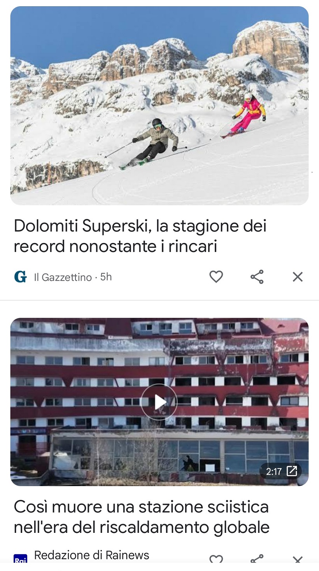
Task: Open video externally via arrow-box icon
Action: click(292, 471)
